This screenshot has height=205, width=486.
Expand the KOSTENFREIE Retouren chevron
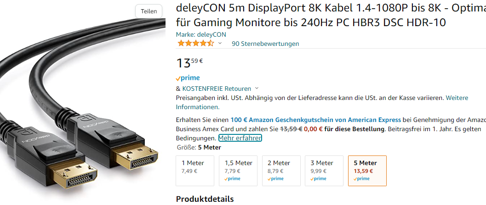[x=257, y=89]
